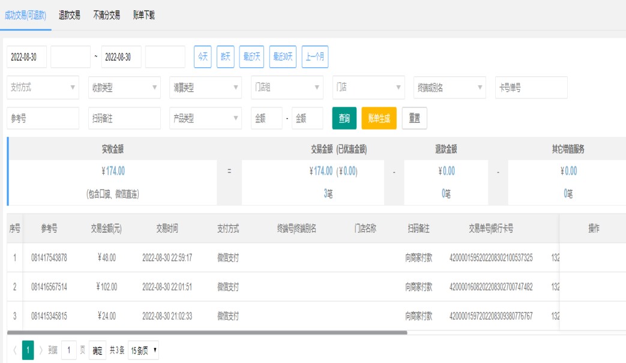
Task: Click the horizontal table scrollbar
Action: (x=207, y=332)
